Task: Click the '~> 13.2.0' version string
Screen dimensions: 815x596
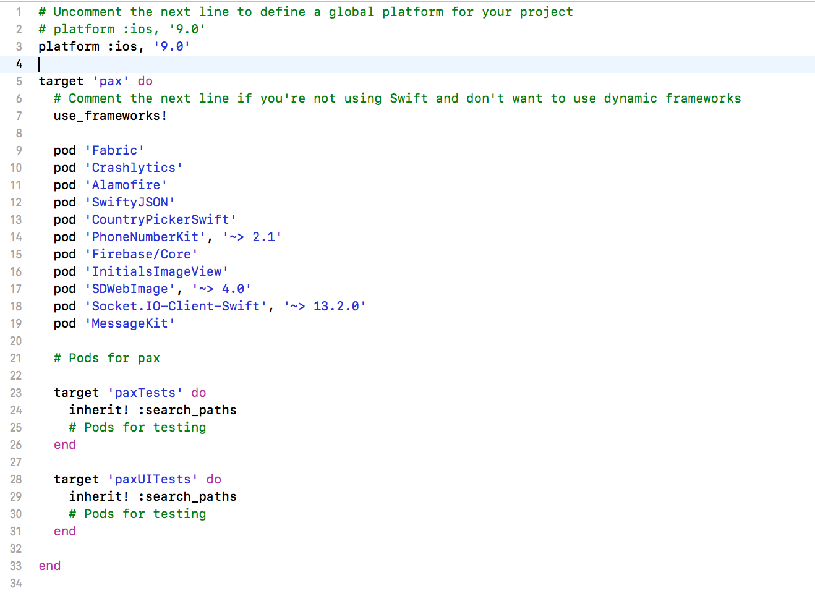Action: pyautogui.click(x=325, y=306)
